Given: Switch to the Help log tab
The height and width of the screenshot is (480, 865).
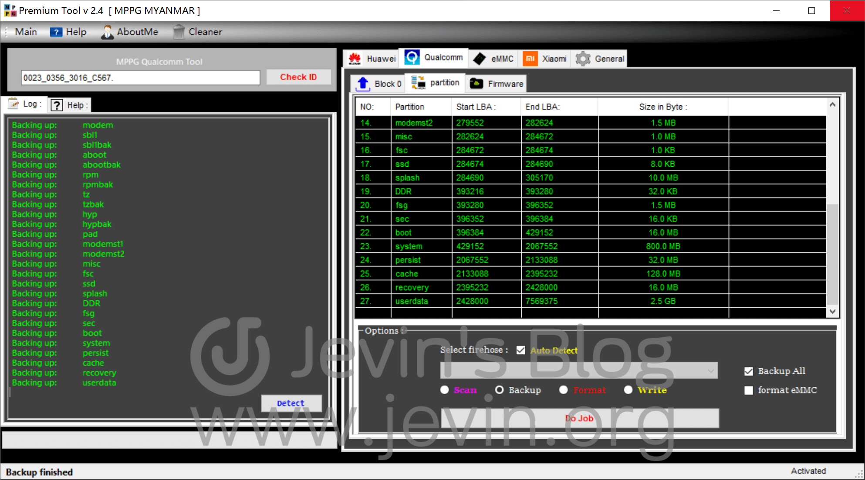Looking at the screenshot, I should point(69,105).
